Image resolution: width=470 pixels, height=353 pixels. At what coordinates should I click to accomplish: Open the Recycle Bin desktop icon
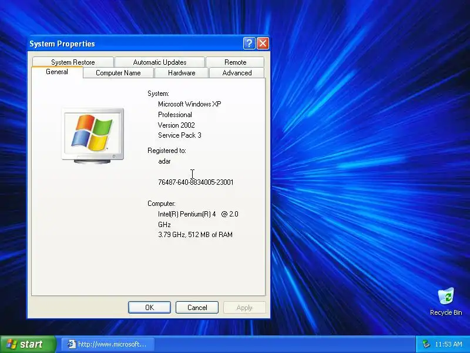coord(446,301)
